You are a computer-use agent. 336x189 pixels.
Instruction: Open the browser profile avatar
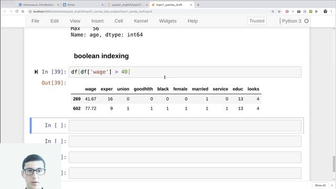coord(325,12)
